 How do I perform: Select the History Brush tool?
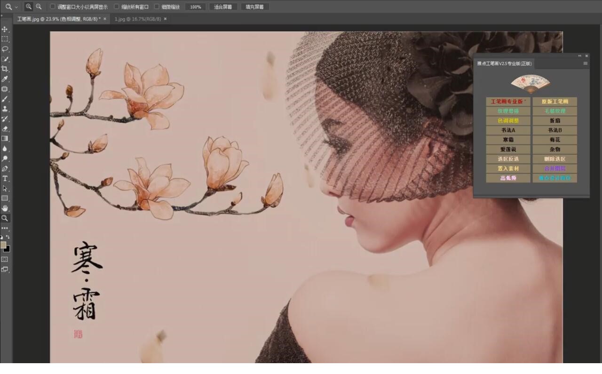5,119
